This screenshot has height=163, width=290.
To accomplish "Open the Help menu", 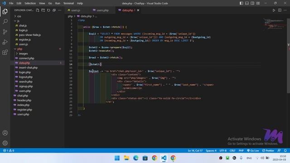I will (x=80, y=3).
